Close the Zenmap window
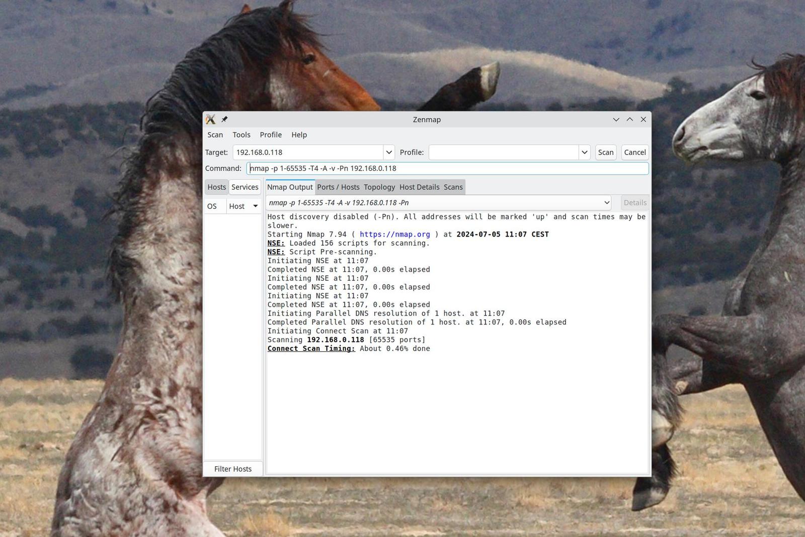The image size is (805, 537). (x=643, y=120)
